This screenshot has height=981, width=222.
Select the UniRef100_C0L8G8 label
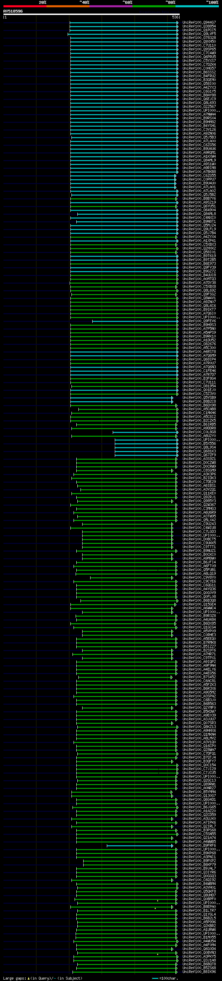[199, 432]
